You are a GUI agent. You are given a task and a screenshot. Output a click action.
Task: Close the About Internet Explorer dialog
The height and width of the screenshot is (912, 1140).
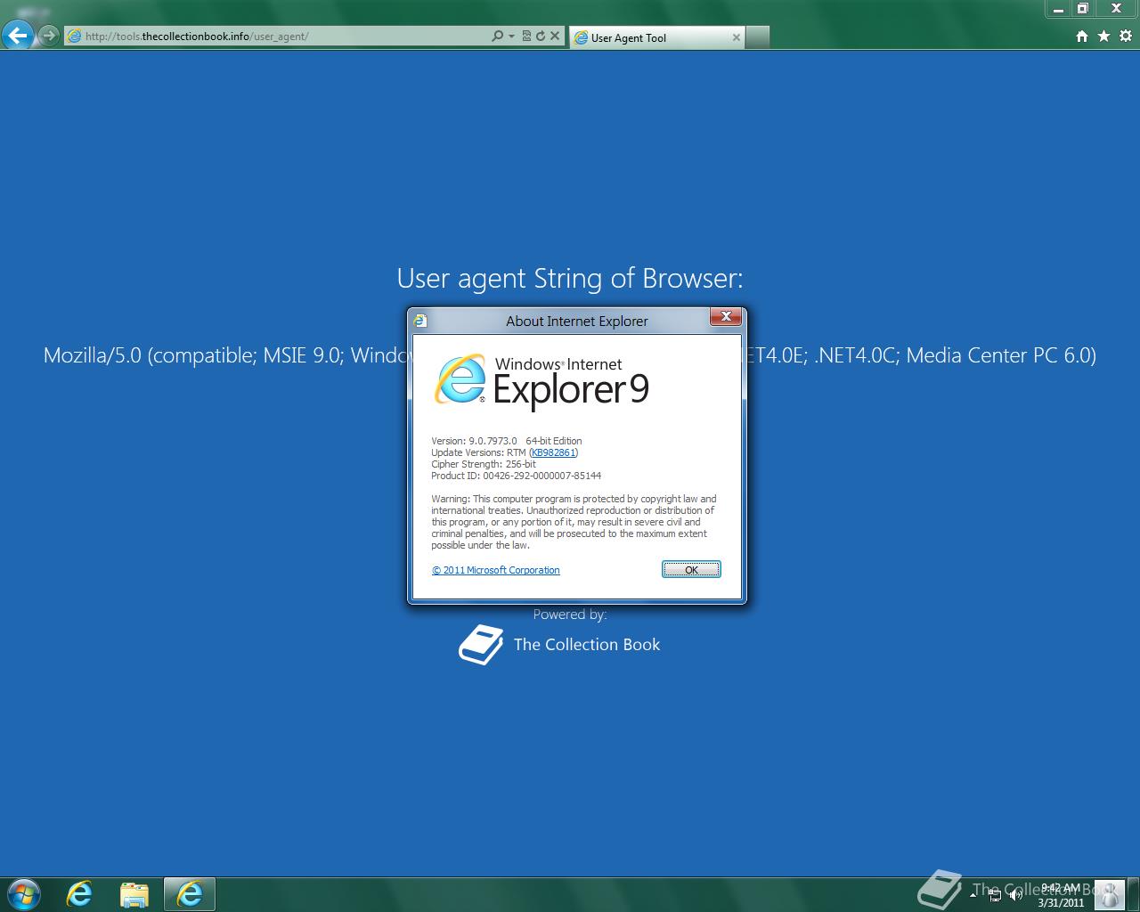(726, 316)
